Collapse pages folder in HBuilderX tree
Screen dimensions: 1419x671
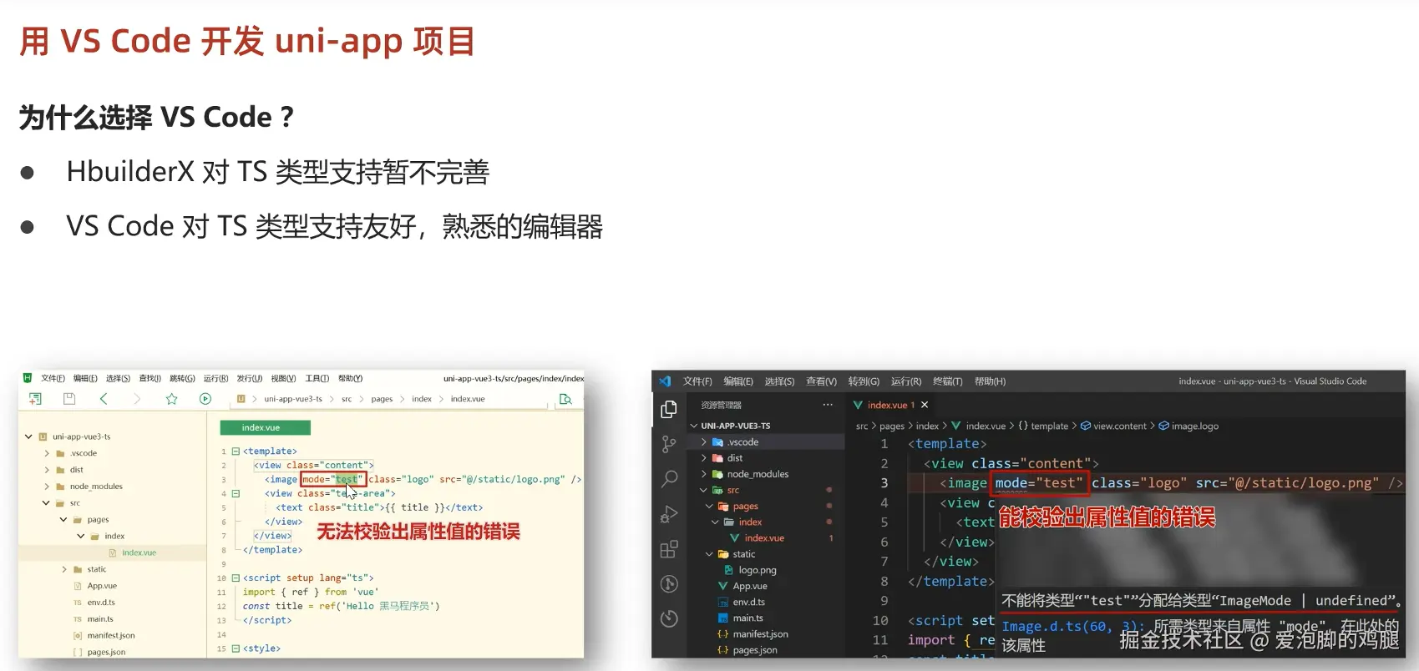tap(63, 519)
